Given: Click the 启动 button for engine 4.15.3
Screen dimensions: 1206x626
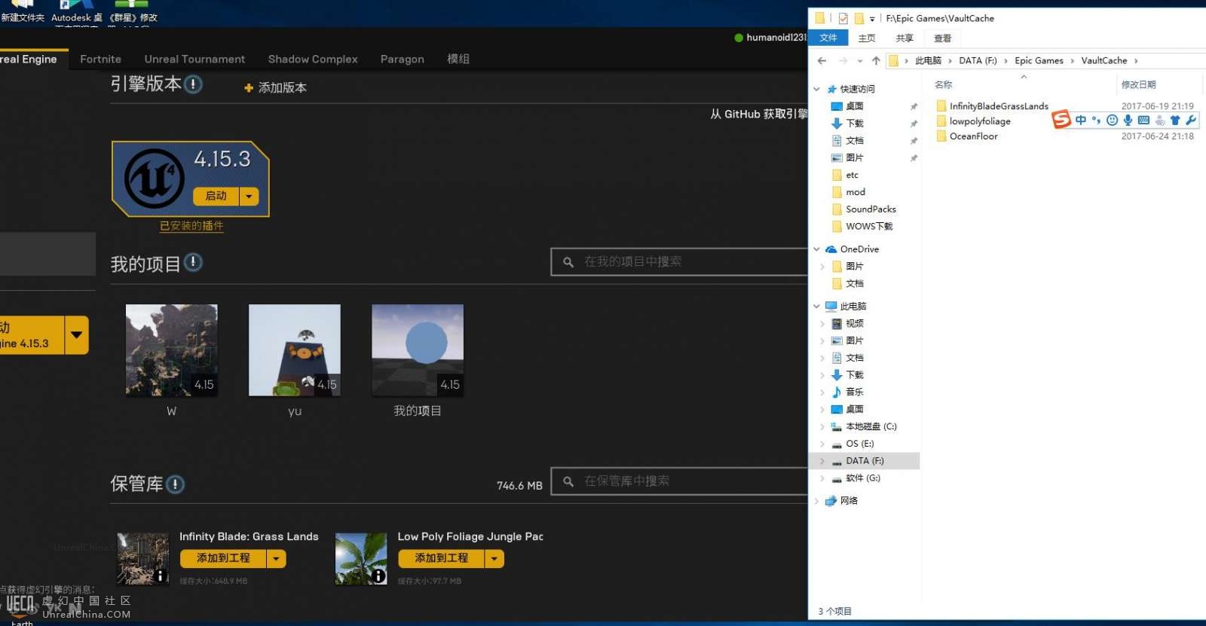Looking at the screenshot, I should tap(216, 196).
